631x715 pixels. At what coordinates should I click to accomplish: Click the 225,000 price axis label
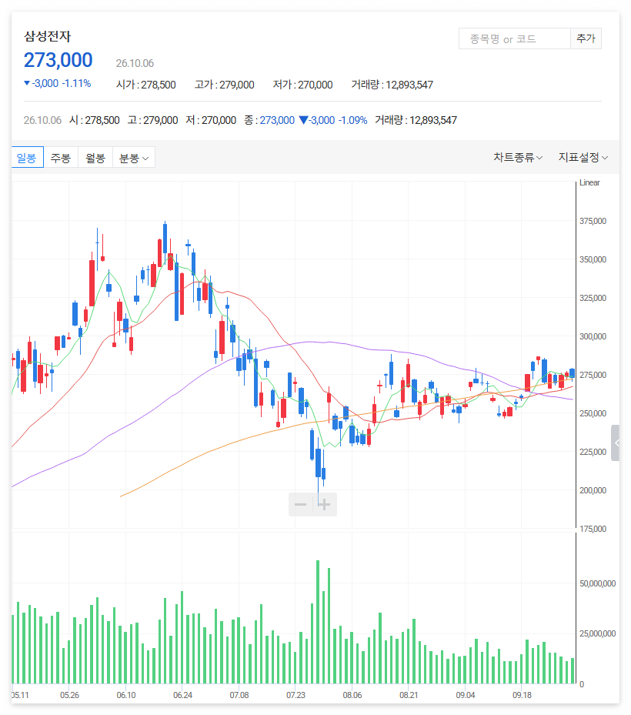(593, 452)
